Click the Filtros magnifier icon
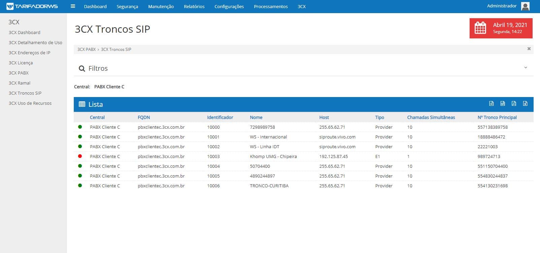 [x=82, y=68]
